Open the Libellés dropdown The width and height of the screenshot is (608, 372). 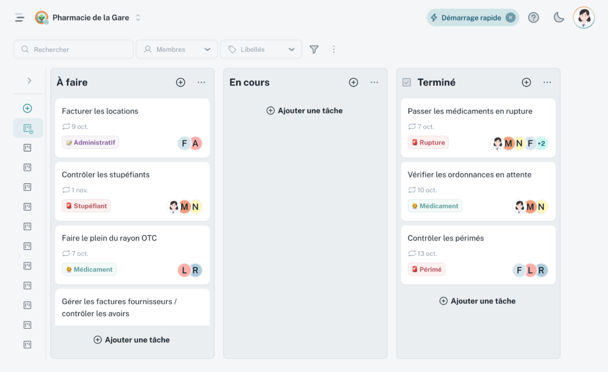pos(261,50)
